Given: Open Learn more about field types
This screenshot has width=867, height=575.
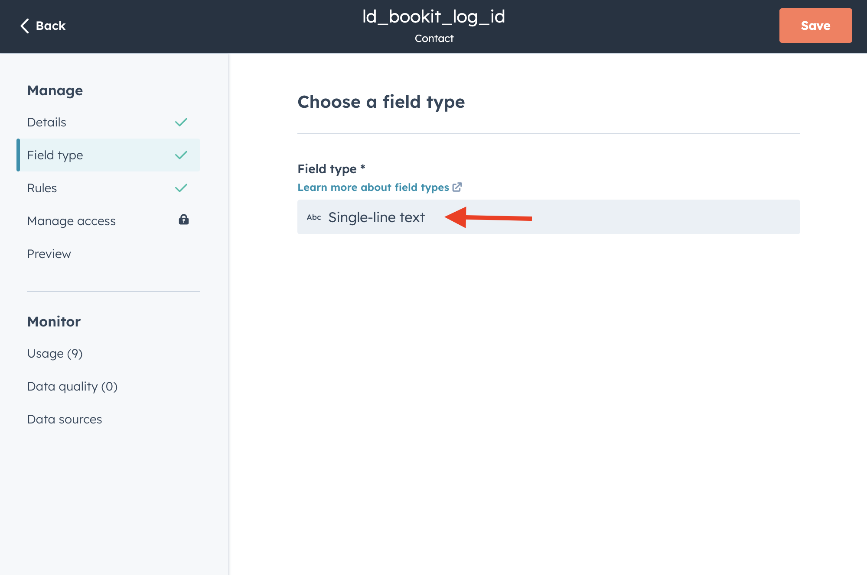Looking at the screenshot, I should 374,187.
